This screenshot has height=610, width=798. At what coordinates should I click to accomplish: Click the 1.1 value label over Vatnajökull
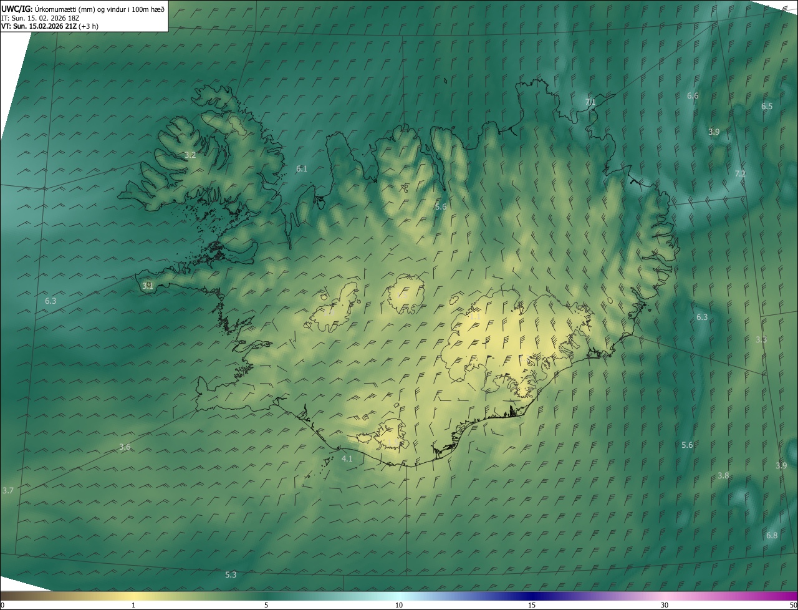[x=475, y=317]
